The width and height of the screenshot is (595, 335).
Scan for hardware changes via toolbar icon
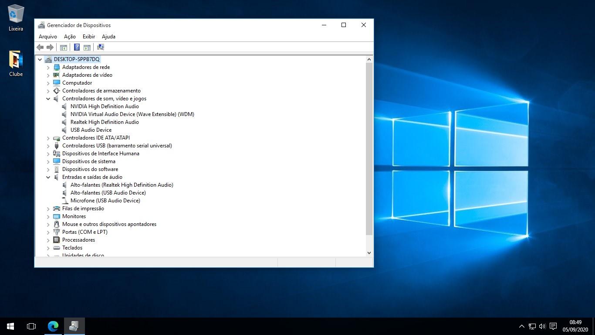point(101,47)
